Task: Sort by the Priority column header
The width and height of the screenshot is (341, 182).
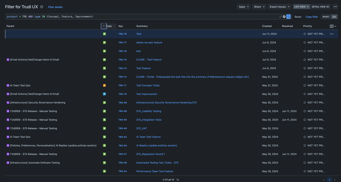Action: tap(308, 26)
